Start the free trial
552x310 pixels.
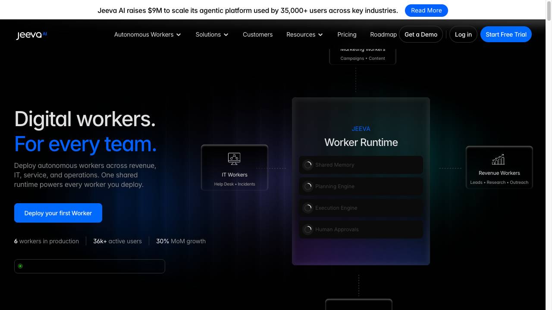point(506,34)
